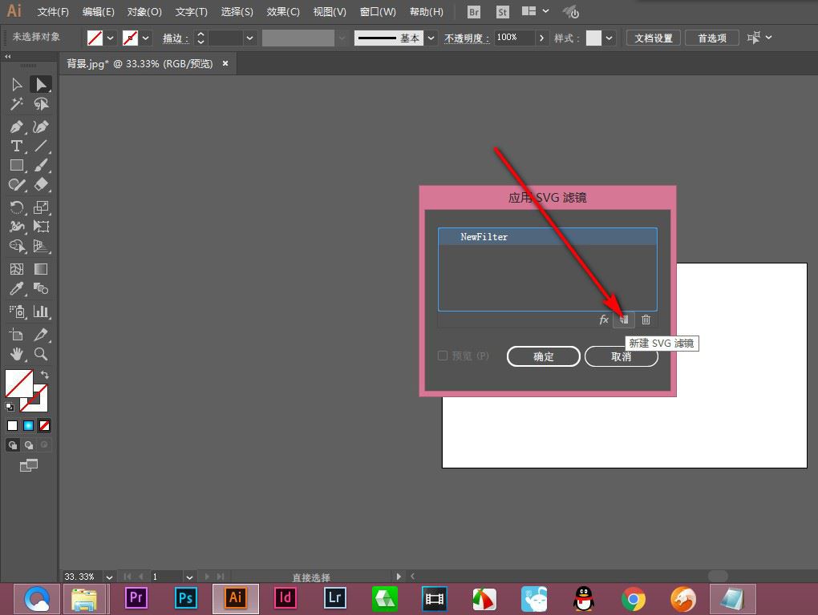Open the 效果(C) menu
818x615 pixels.
tap(283, 12)
